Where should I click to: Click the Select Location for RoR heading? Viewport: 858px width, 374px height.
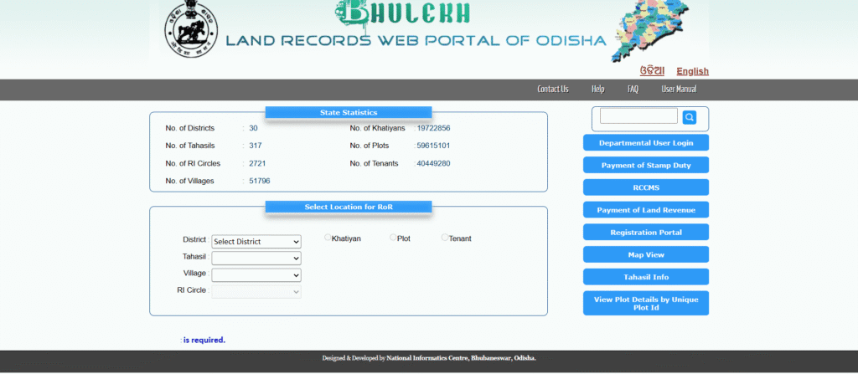tap(349, 207)
